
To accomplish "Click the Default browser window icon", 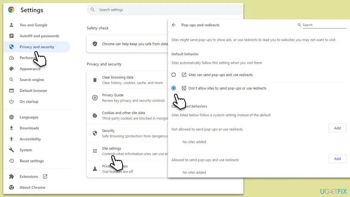I will (x=11, y=91).
